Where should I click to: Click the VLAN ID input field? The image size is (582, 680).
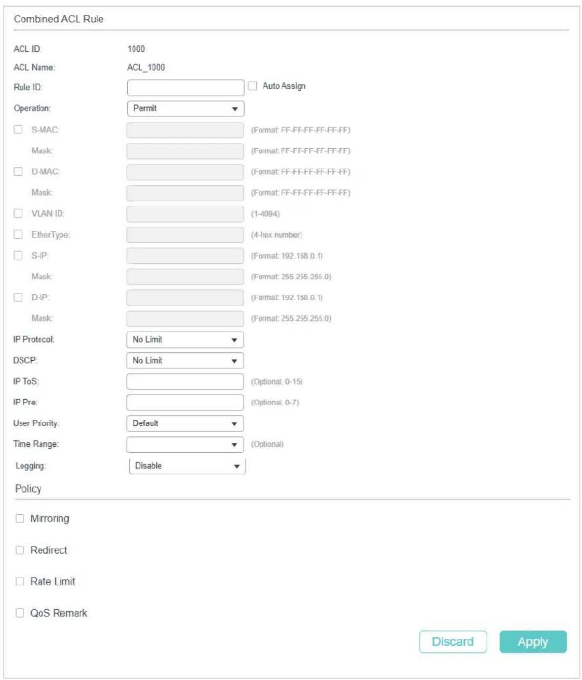pyautogui.click(x=185, y=214)
